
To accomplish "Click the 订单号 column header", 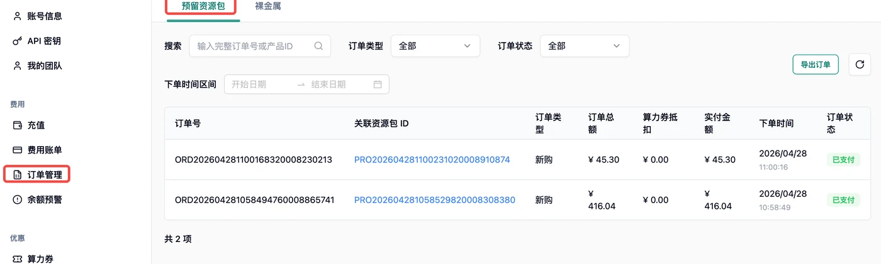I will [x=188, y=124].
